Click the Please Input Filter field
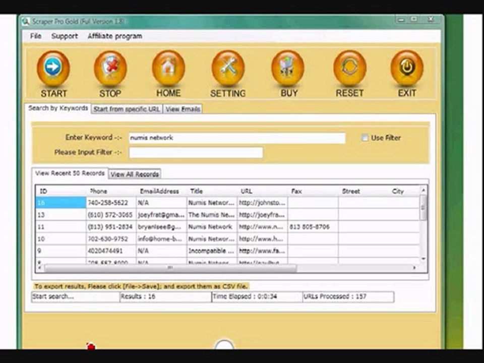This screenshot has width=484, height=363. [x=196, y=152]
